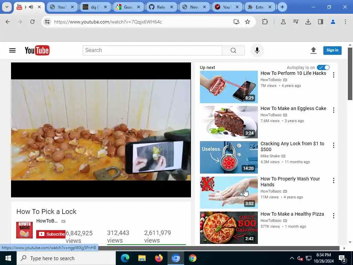Go back to the previous page
The width and height of the screenshot is (353, 265).
(x=8, y=22)
